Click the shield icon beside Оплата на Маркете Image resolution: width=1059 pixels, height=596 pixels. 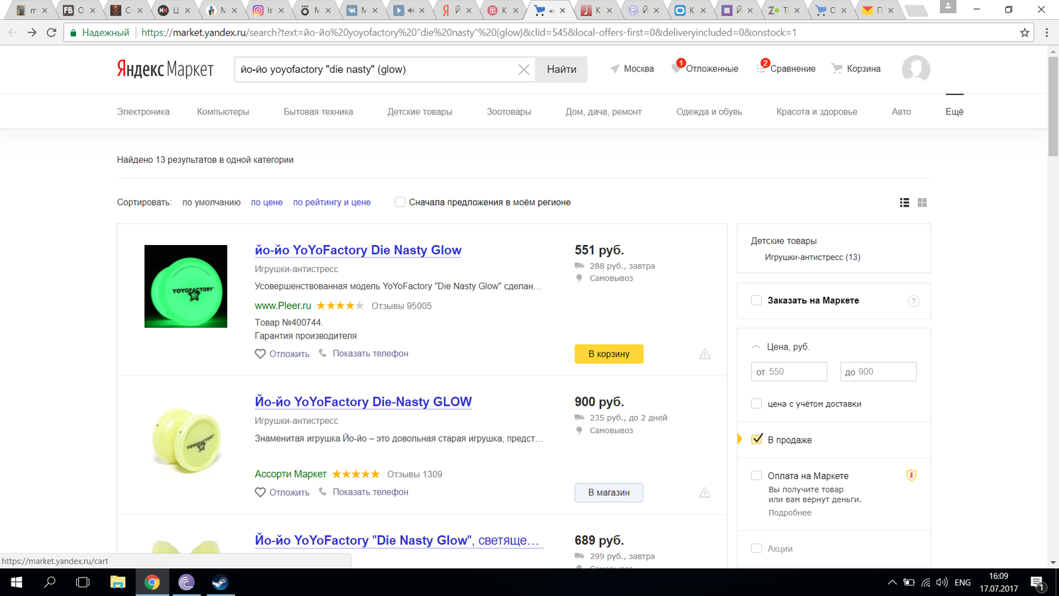[x=911, y=475]
